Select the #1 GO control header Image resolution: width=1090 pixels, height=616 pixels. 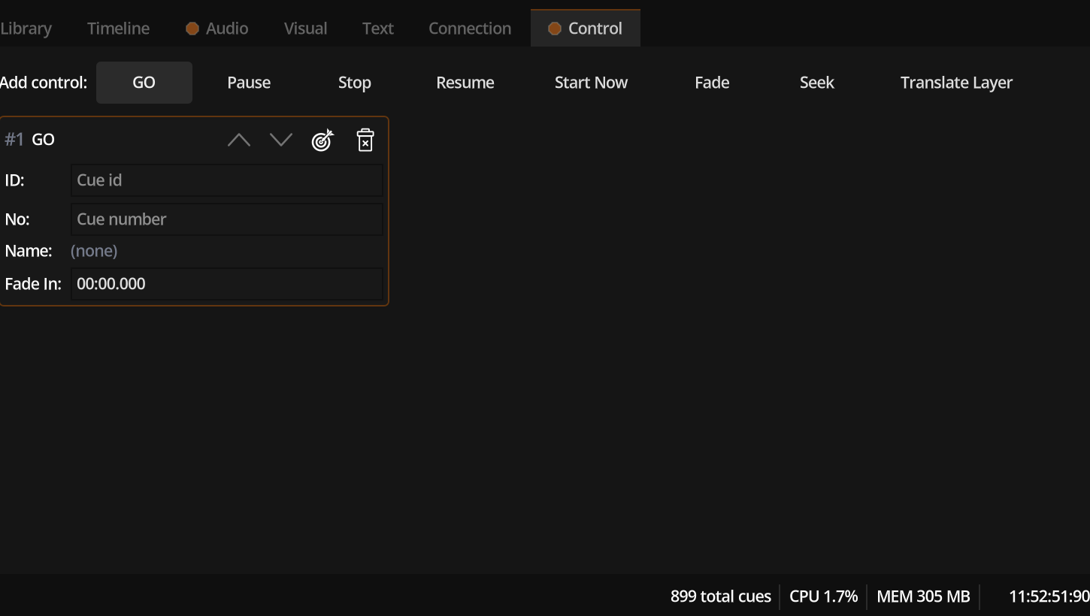click(30, 140)
